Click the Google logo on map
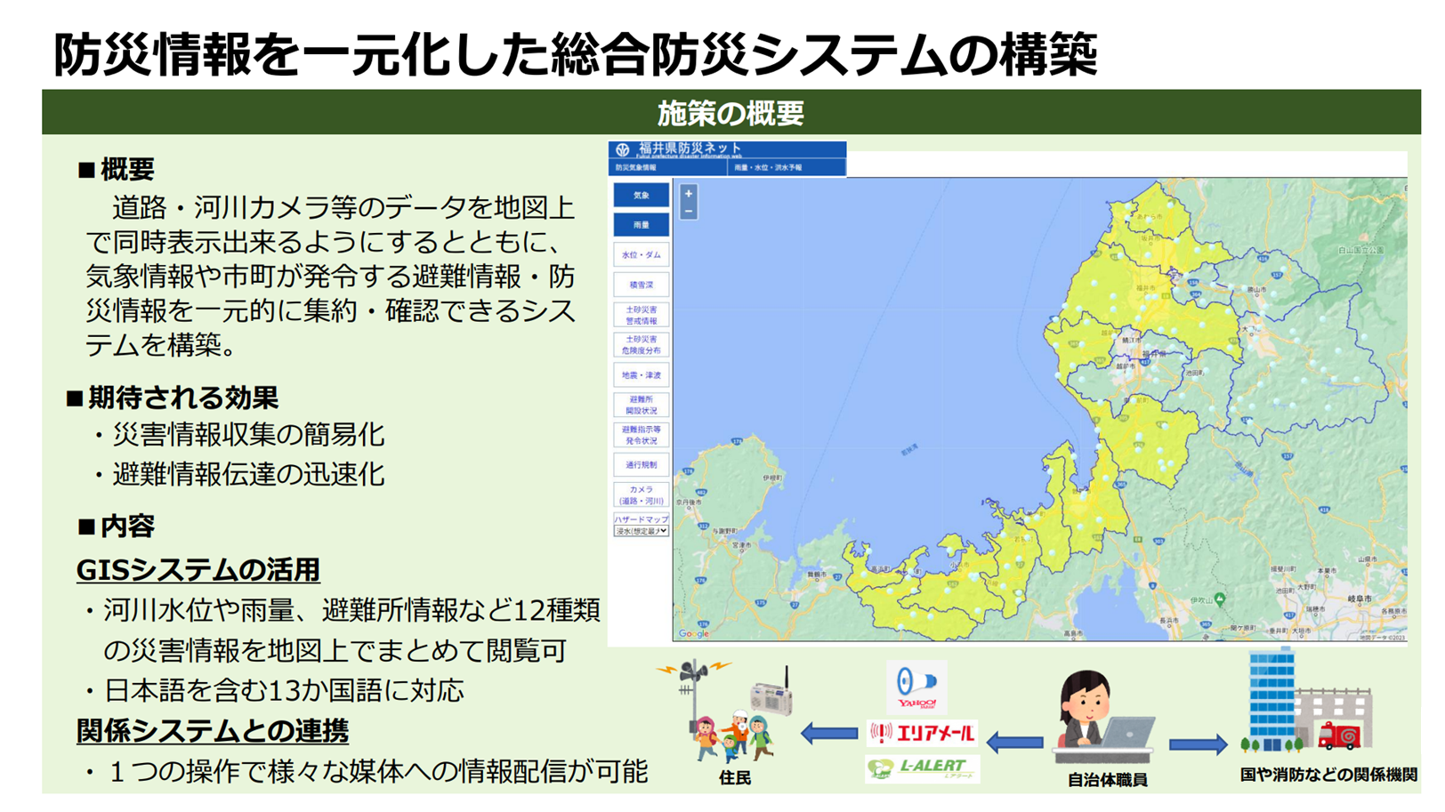1445x812 pixels. (693, 634)
